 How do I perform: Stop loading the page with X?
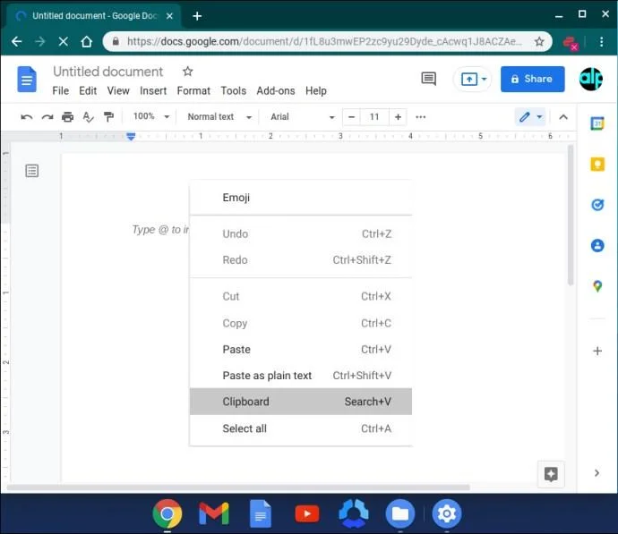pyautogui.click(x=63, y=41)
